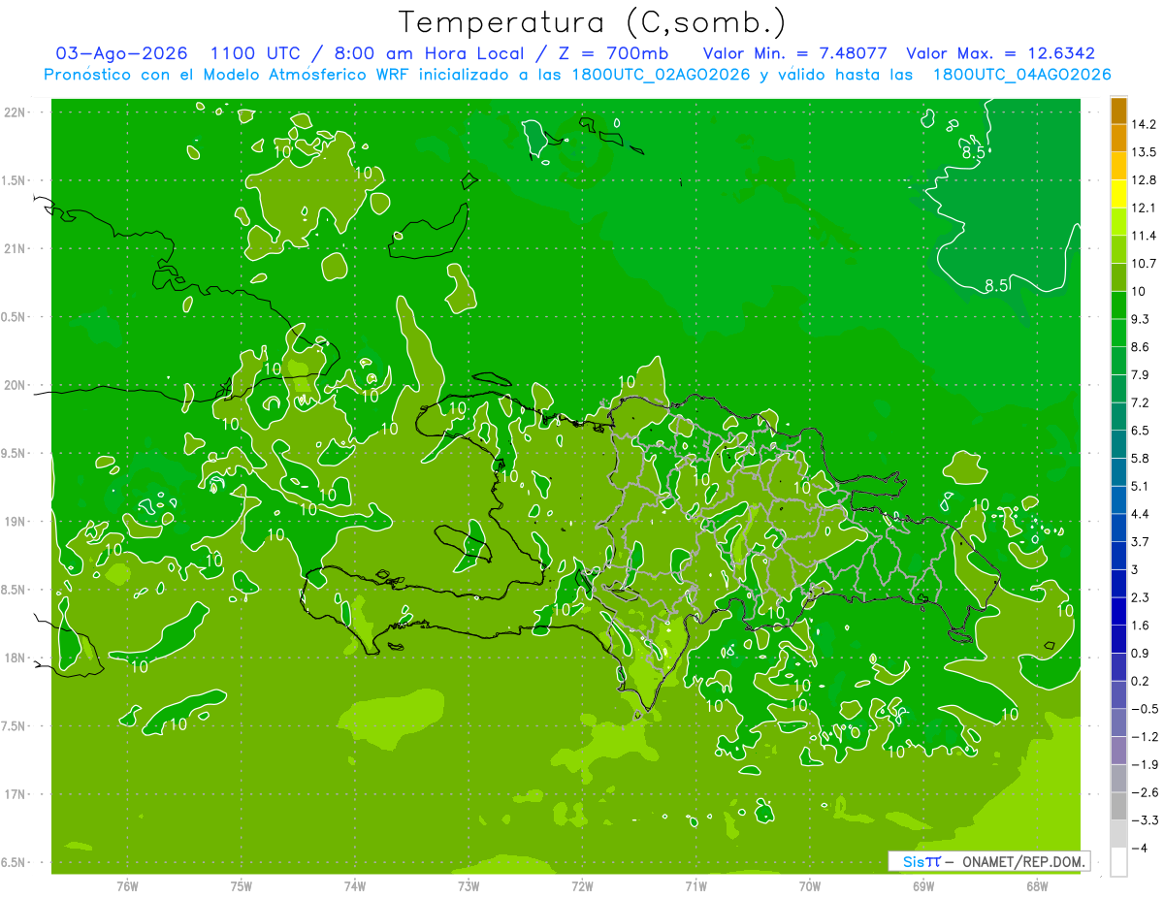
Task: Click the "1100 UTC" time text
Action: [x=256, y=53]
